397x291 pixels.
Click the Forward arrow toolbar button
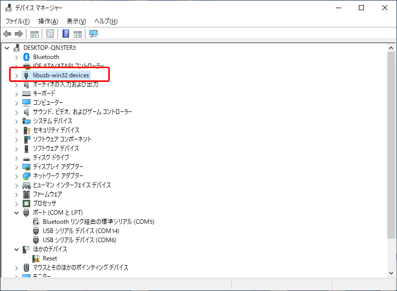19,34
